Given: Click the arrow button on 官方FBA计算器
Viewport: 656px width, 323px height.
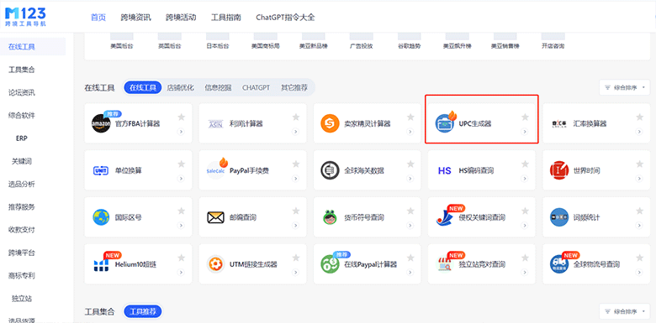Looking at the screenshot, I should (x=181, y=132).
